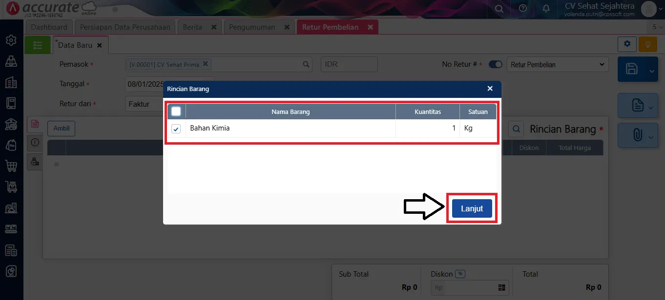Switch to the Persiapan Data Perusahaan tab
The width and height of the screenshot is (665, 300).
click(x=125, y=27)
